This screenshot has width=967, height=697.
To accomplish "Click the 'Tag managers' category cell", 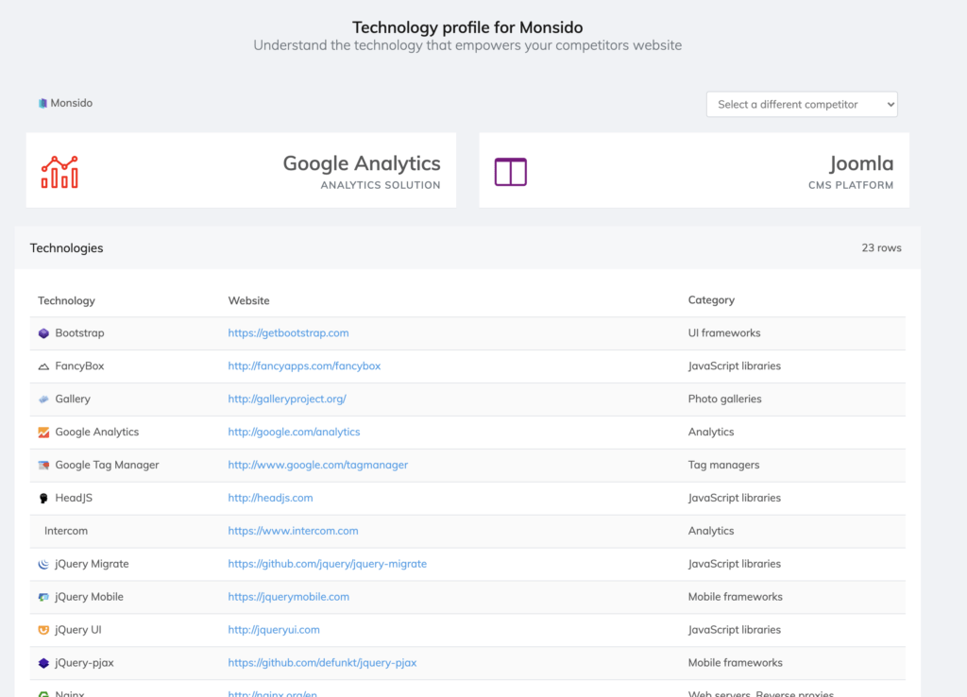I will pyautogui.click(x=723, y=465).
